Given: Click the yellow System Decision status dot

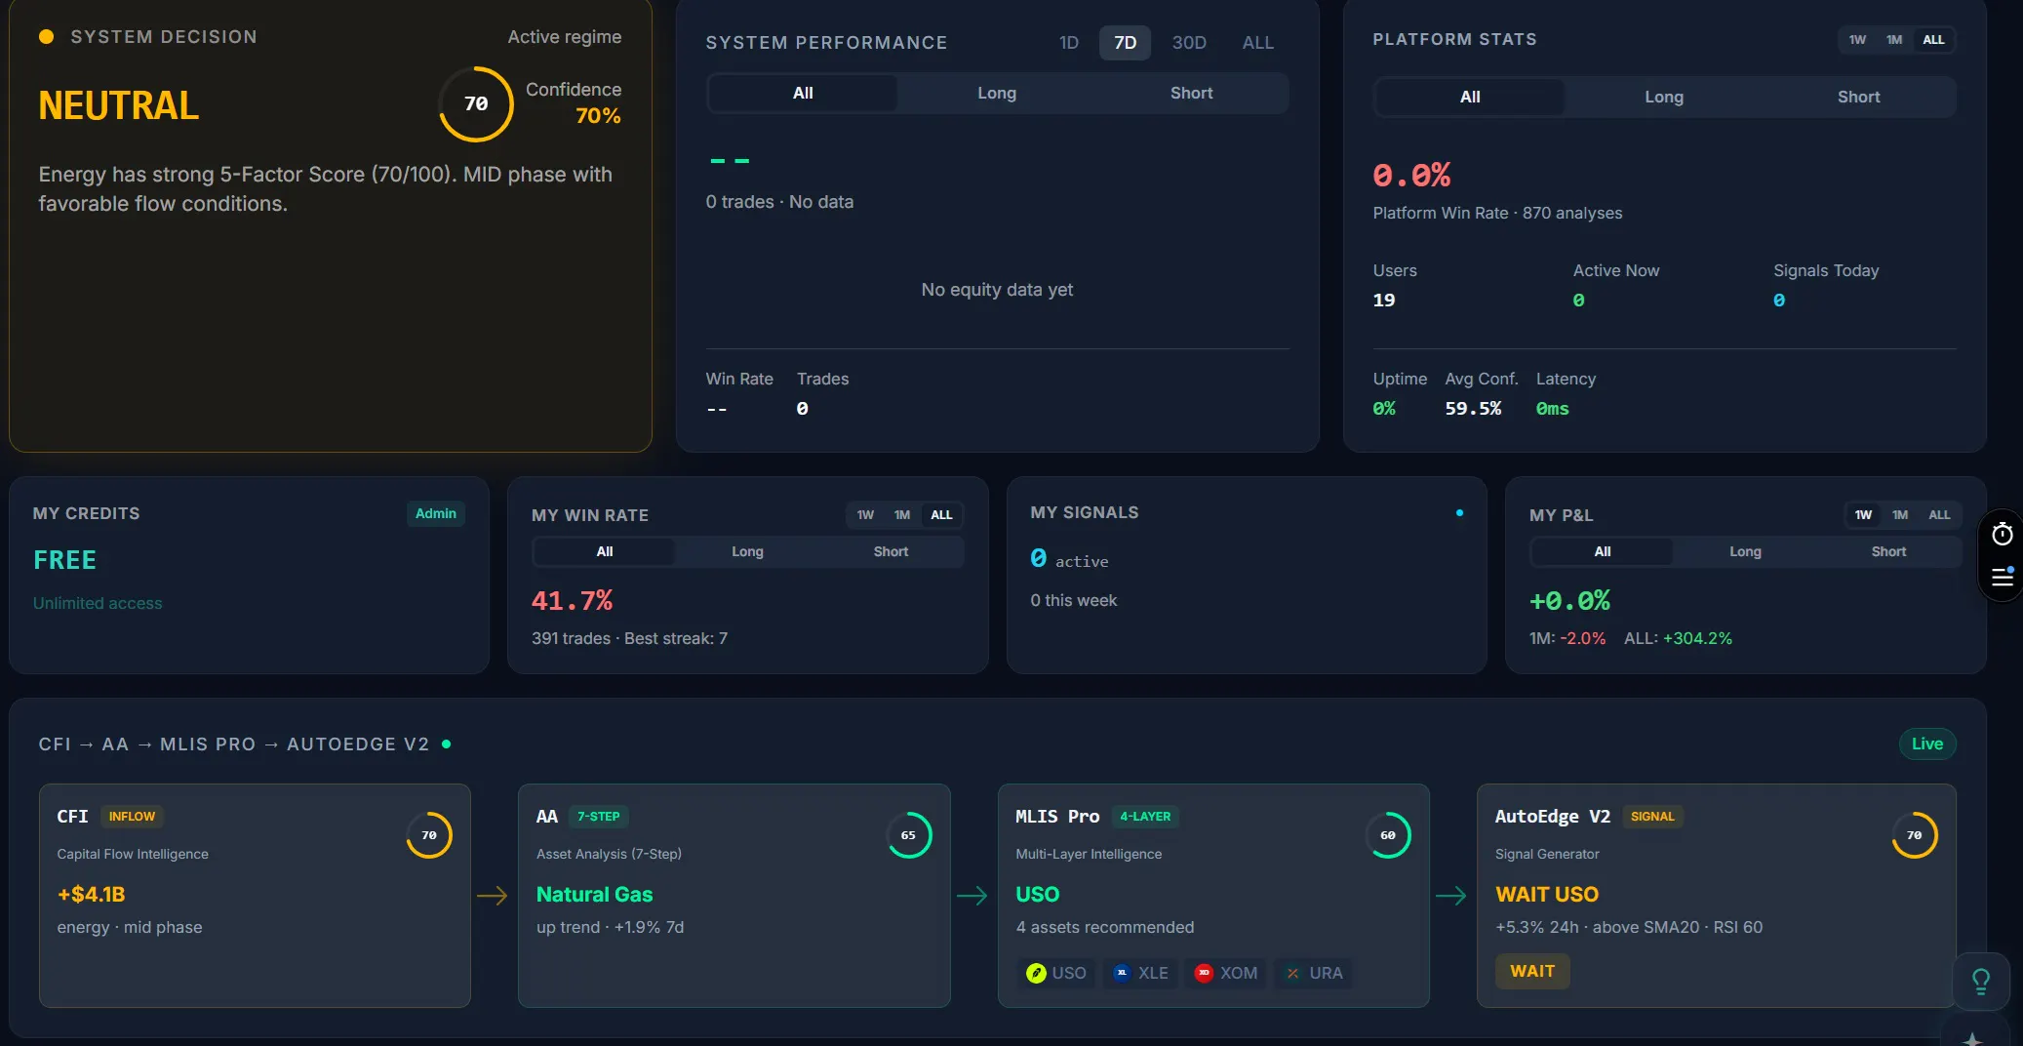Looking at the screenshot, I should [x=46, y=37].
